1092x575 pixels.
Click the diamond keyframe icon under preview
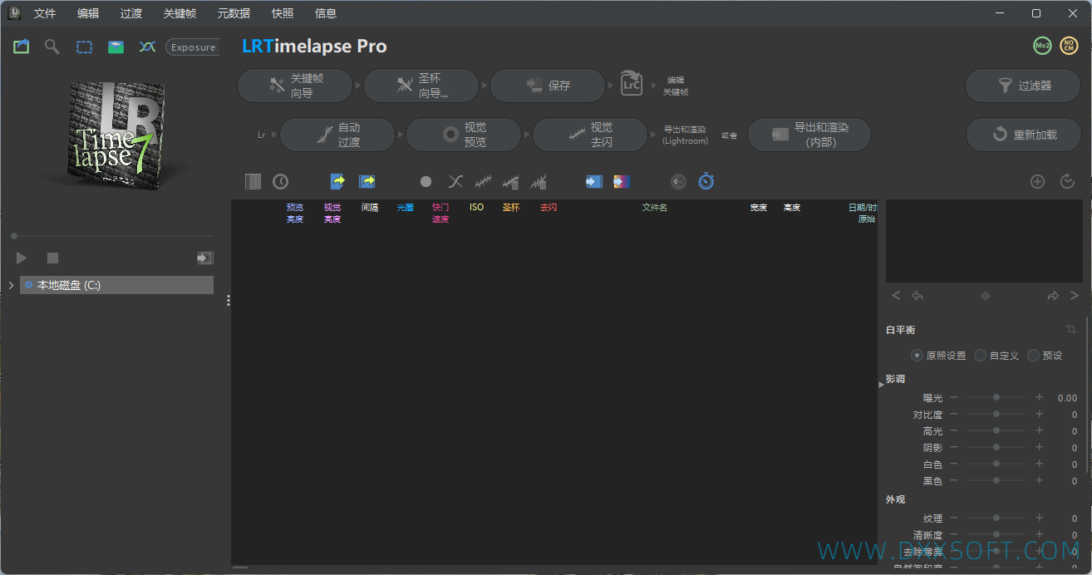click(x=986, y=296)
